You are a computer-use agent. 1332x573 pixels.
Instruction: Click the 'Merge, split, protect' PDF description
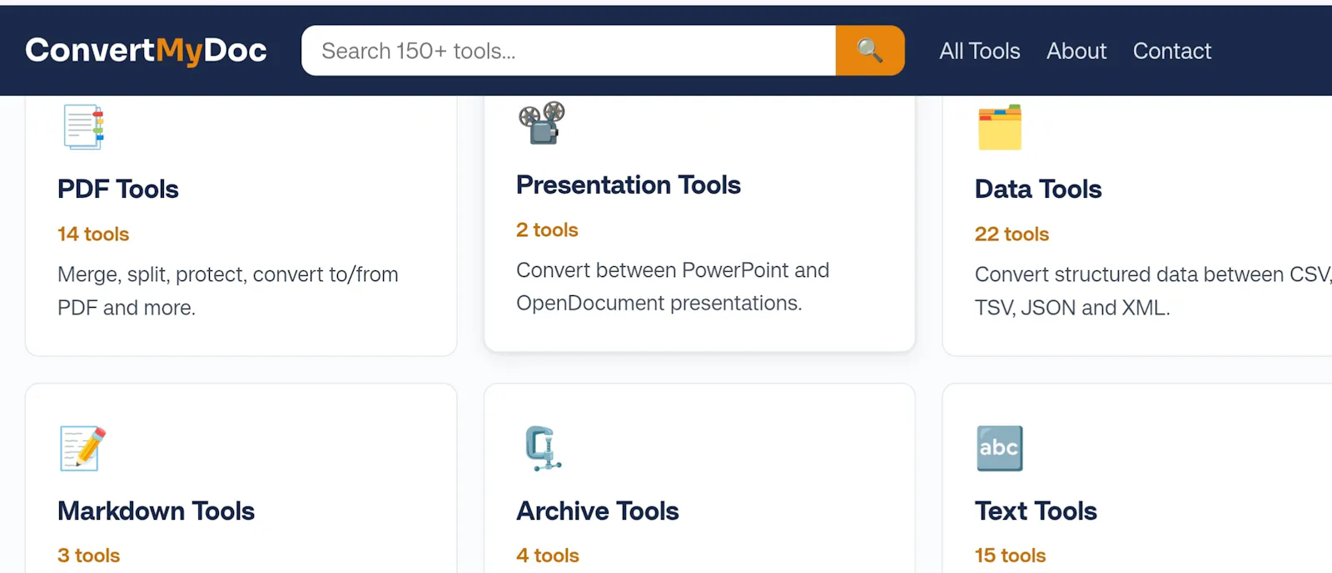(x=228, y=291)
